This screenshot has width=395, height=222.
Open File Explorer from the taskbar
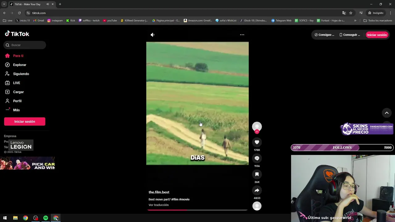(x=15, y=218)
